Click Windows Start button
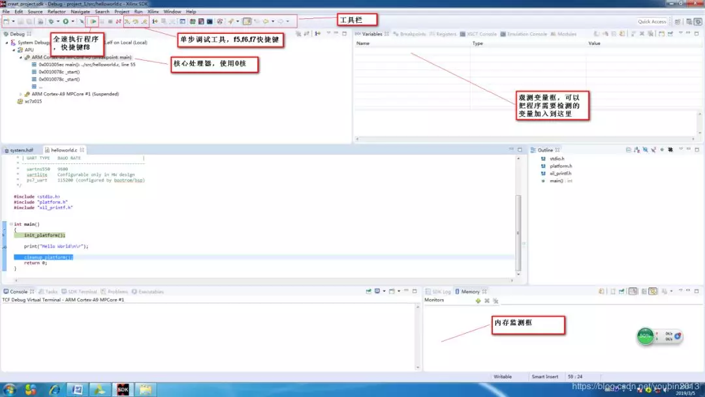This screenshot has width=705, height=397. point(9,389)
